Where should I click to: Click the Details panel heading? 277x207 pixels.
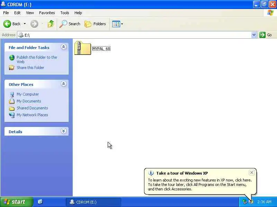point(16,132)
